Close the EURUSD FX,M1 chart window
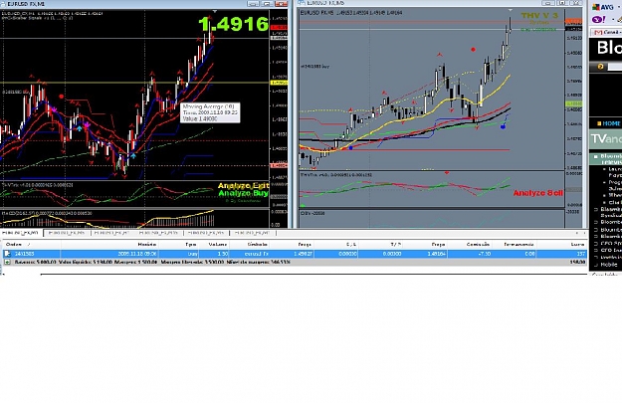The image size is (622, 403). pyautogui.click(x=282, y=4)
